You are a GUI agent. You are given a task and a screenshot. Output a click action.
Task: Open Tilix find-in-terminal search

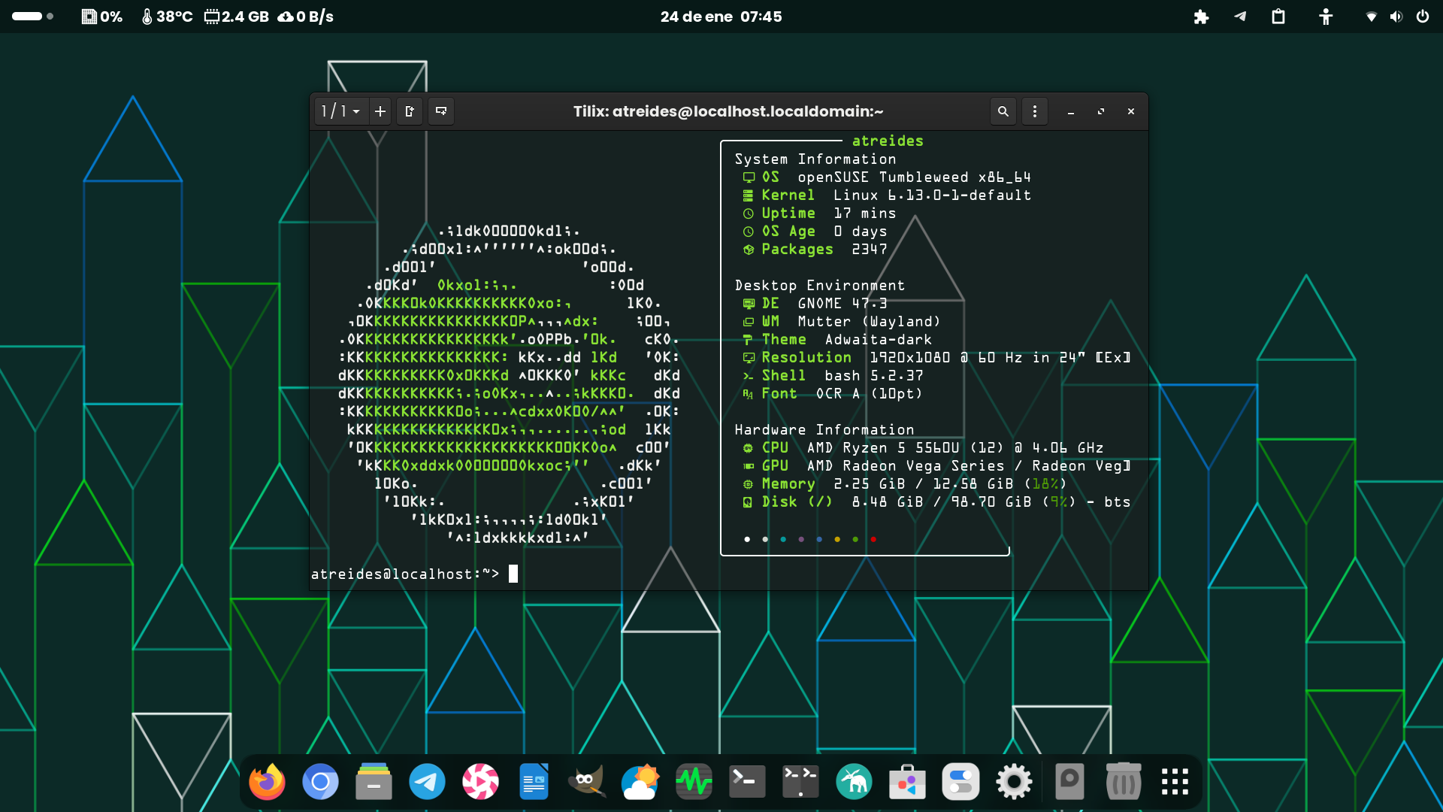point(1003,111)
